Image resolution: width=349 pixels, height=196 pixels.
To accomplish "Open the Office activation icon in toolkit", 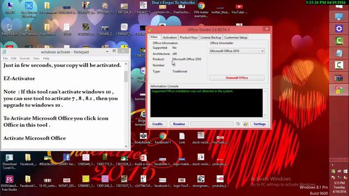I will [238, 124].
